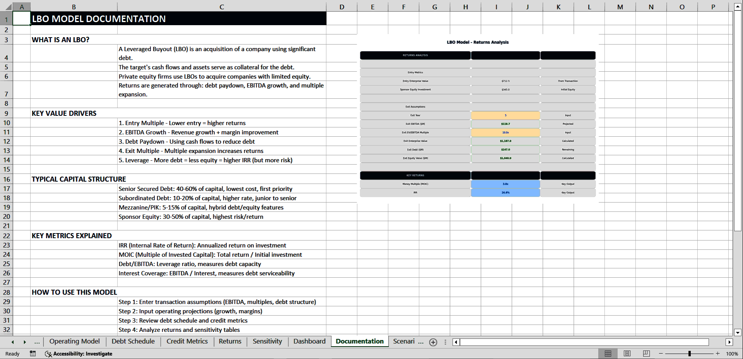This screenshot has height=359, width=743.
Task: Switch to Page Layout view
Action: tap(627, 354)
